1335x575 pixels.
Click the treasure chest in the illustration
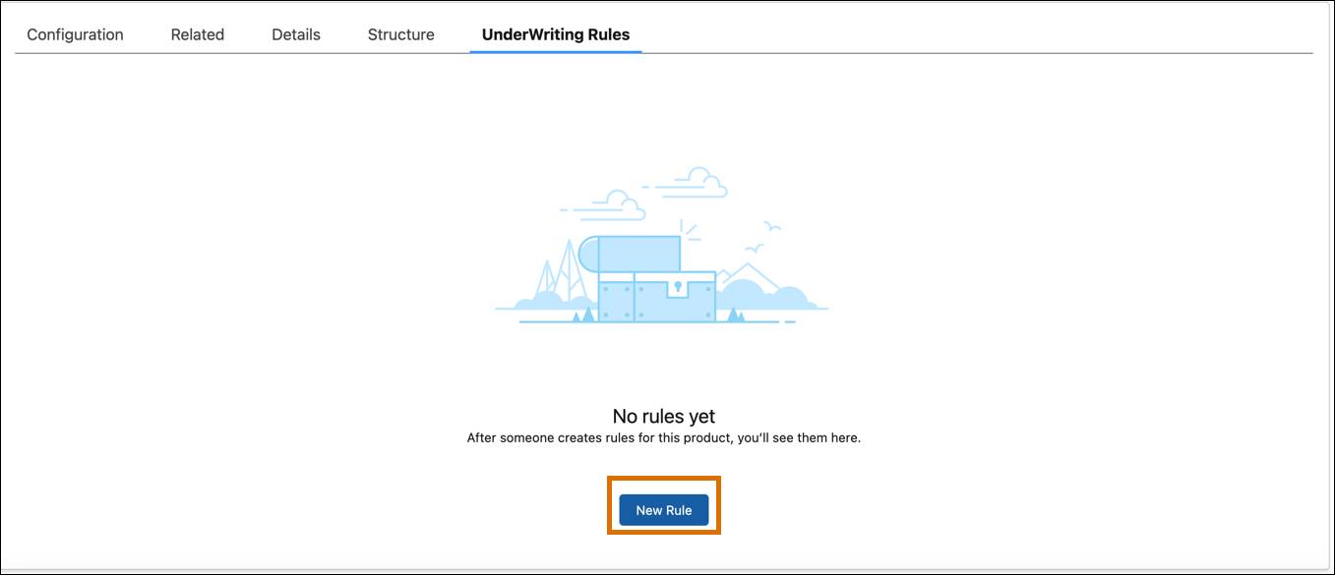(x=654, y=285)
